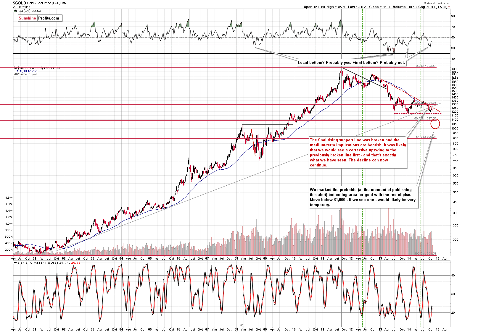Click the date 29-Oct-2014
This screenshot has width=478, height=332.
22,7
